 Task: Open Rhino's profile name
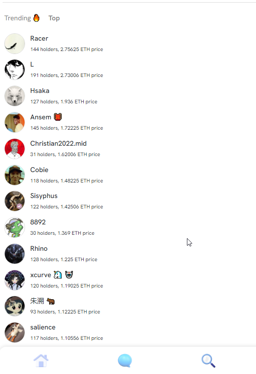pyautogui.click(x=39, y=249)
